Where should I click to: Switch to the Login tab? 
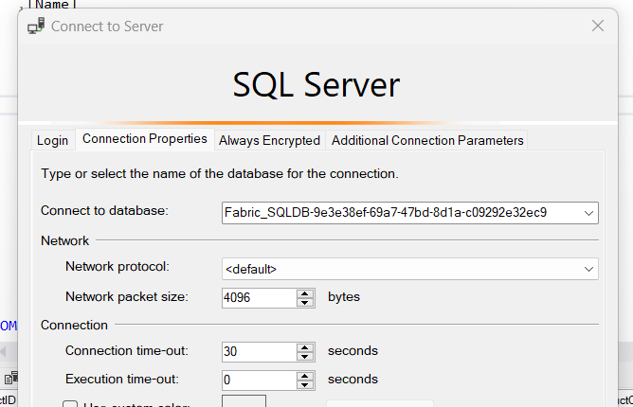coord(52,140)
